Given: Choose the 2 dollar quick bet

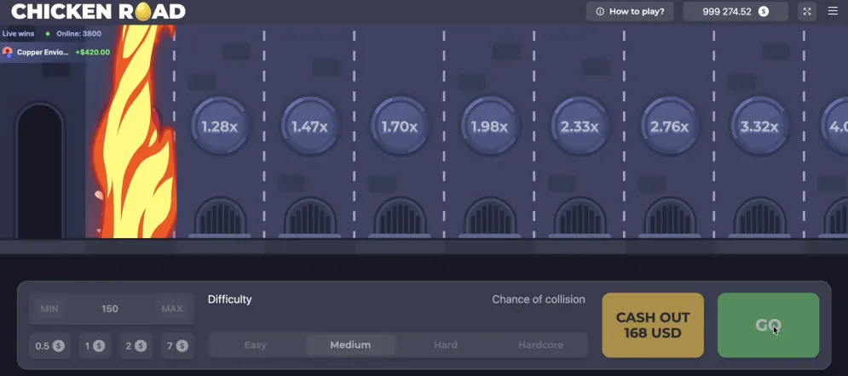Looking at the screenshot, I should (136, 345).
